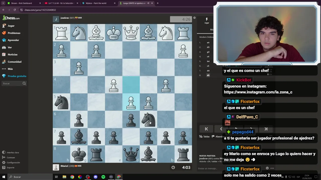Click the white pawn on highlighted d5
This screenshot has width=321, height=180.
(x=131, y=102)
